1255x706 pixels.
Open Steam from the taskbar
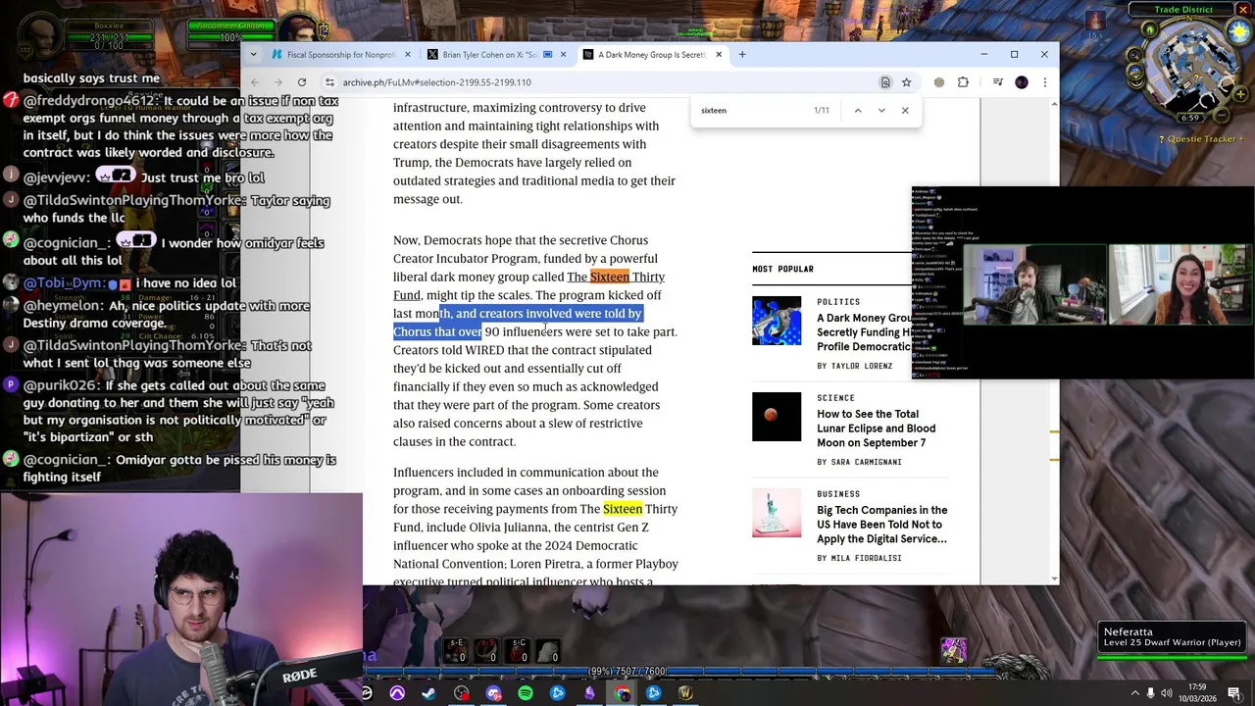[429, 693]
